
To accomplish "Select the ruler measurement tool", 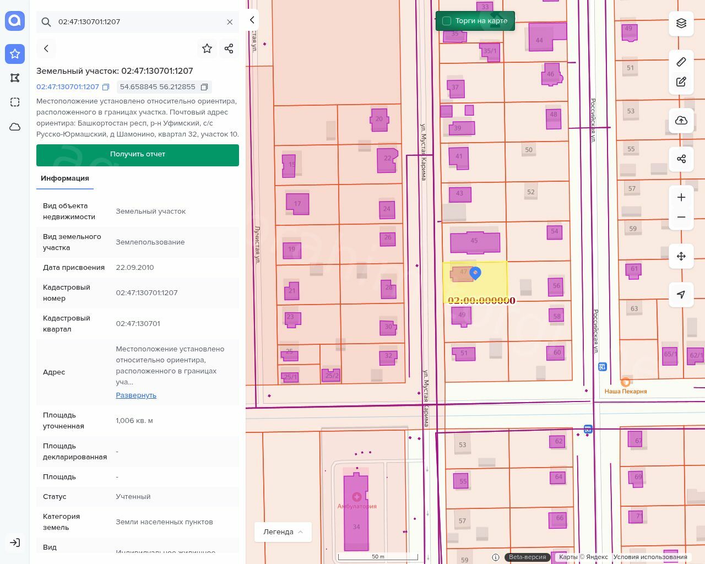I will pos(681,62).
